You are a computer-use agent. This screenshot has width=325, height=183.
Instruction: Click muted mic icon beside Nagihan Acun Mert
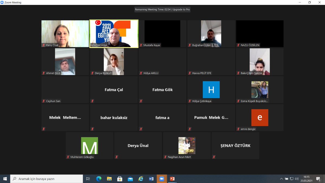click(165, 157)
